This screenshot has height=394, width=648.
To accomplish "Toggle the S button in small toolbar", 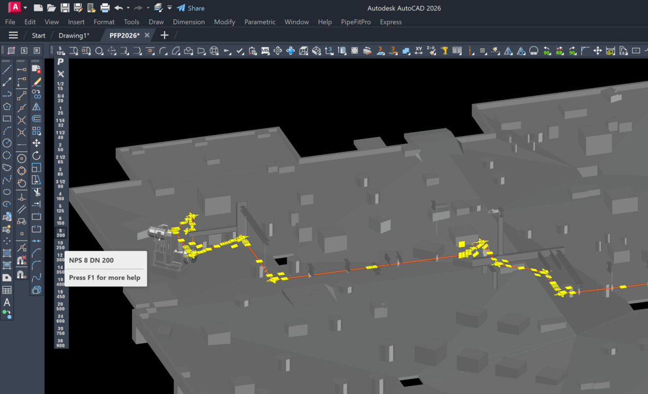I will [x=24, y=50].
